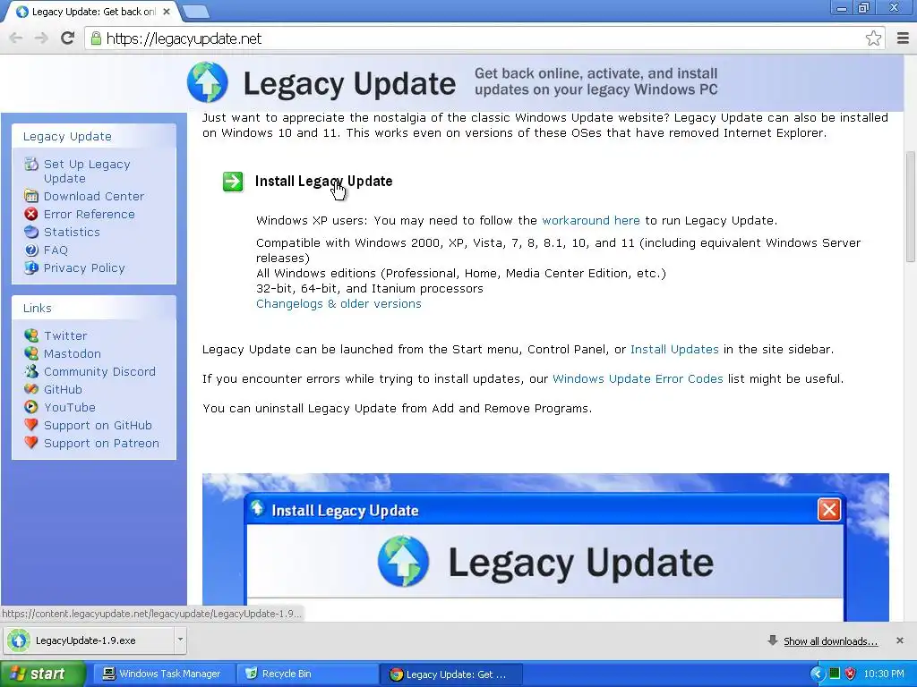The width and height of the screenshot is (917, 687).
Task: Close the Legacy Update tab
Action: point(167,12)
